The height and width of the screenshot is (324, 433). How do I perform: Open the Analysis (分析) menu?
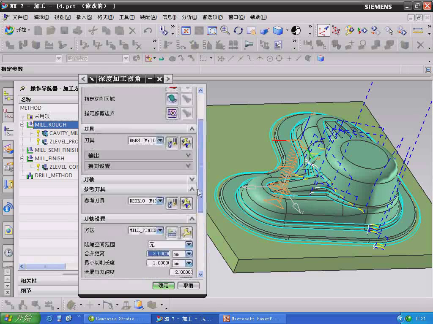click(x=189, y=17)
